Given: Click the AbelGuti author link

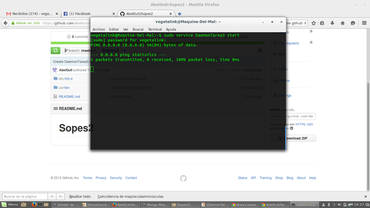Looking at the screenshot, I should (66, 70).
